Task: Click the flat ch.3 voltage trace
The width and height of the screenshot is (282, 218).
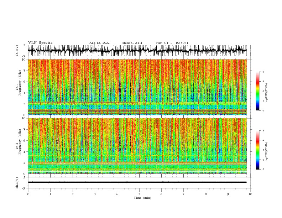Action: pos(137,182)
